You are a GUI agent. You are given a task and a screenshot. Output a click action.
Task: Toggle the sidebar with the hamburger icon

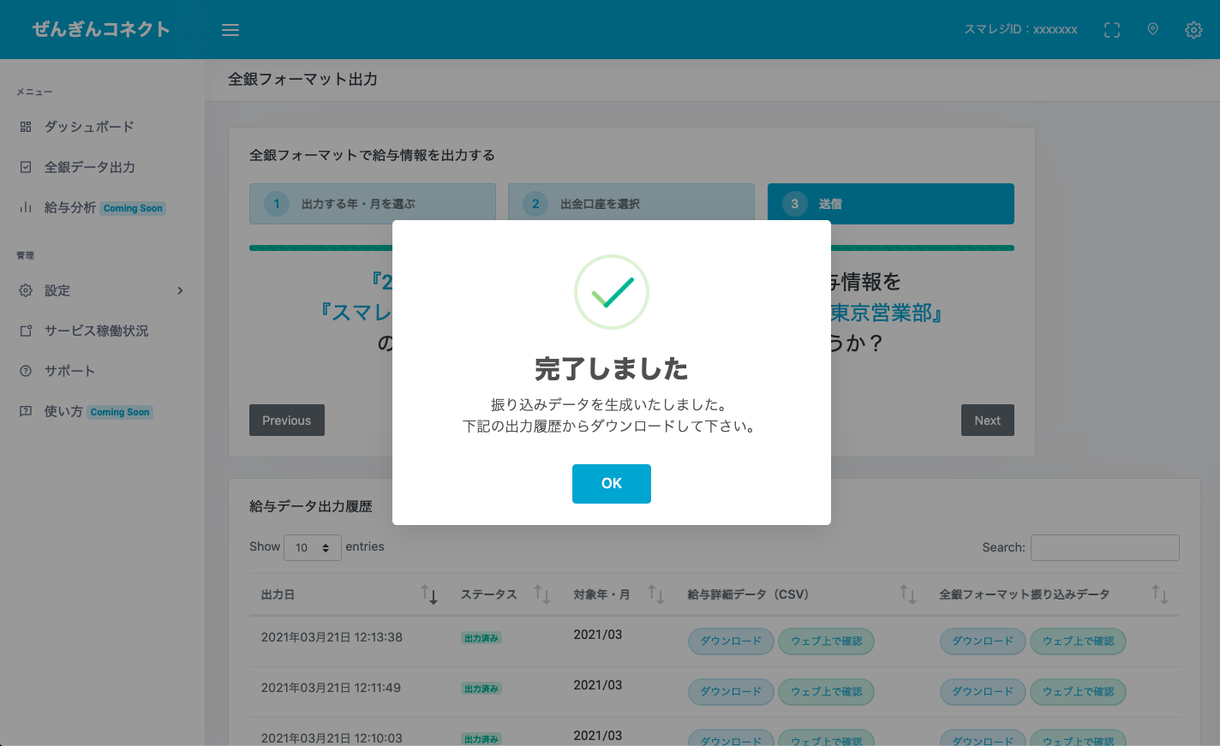[x=230, y=29]
